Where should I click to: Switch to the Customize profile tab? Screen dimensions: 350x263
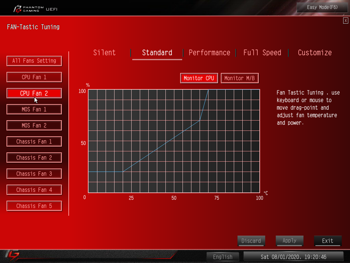click(x=315, y=53)
